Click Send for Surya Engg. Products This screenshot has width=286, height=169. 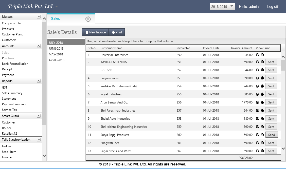point(272,135)
